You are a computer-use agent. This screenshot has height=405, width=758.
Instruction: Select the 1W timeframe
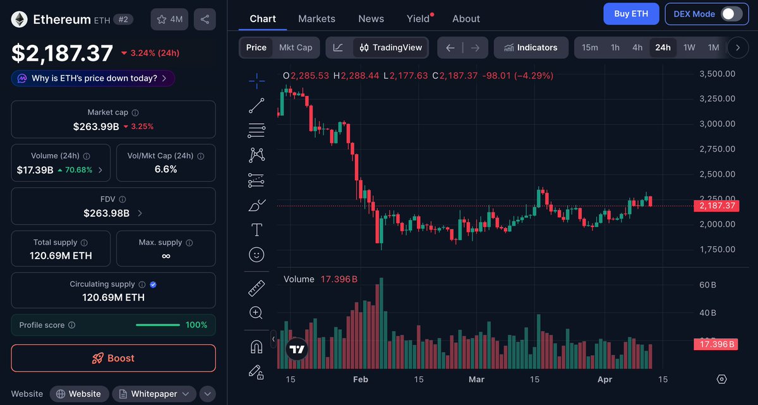point(689,47)
